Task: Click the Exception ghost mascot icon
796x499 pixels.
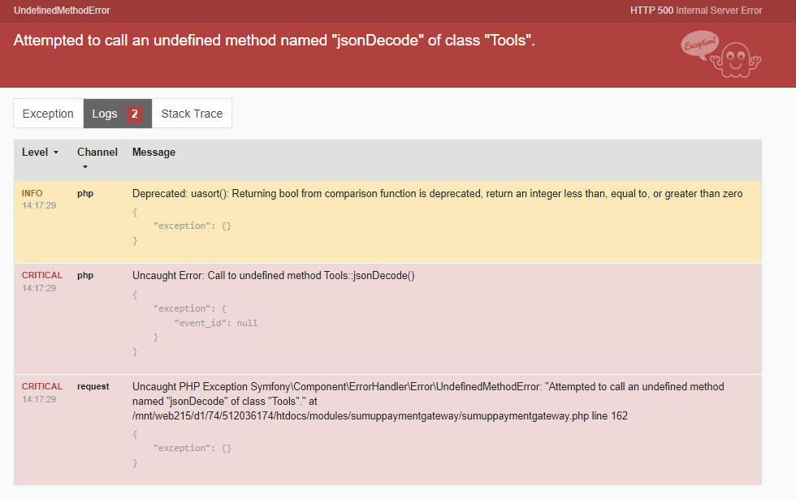Action: coord(721,55)
